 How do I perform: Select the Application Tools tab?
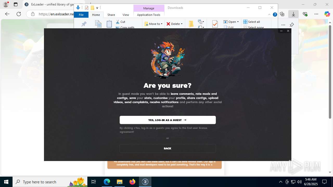149,15
